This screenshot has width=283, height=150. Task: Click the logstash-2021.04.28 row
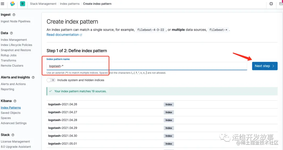point(162,120)
